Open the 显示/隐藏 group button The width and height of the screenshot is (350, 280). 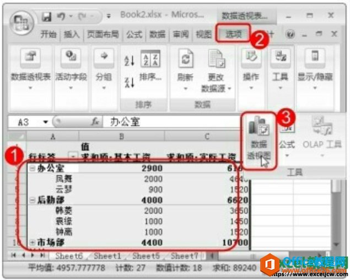pyautogui.click(x=315, y=68)
